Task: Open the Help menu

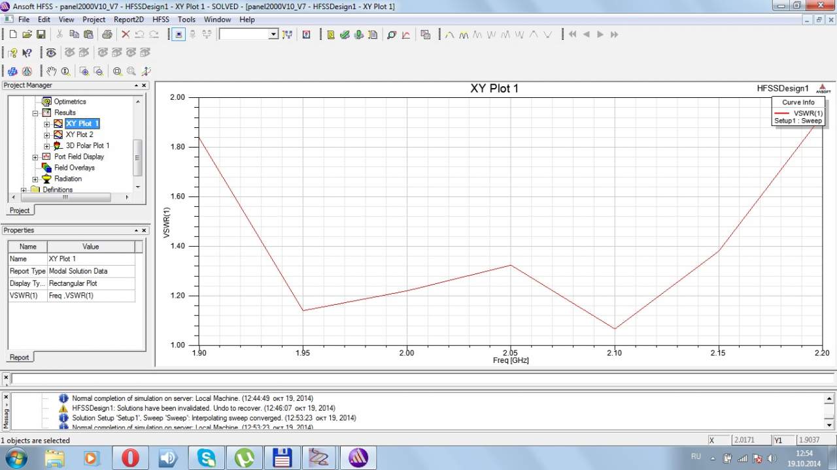Action: tap(247, 20)
